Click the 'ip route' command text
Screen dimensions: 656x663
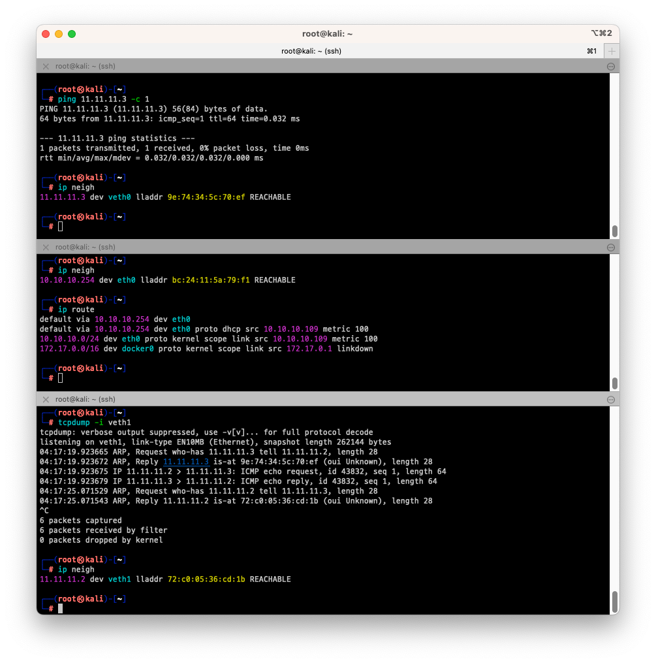[76, 310]
